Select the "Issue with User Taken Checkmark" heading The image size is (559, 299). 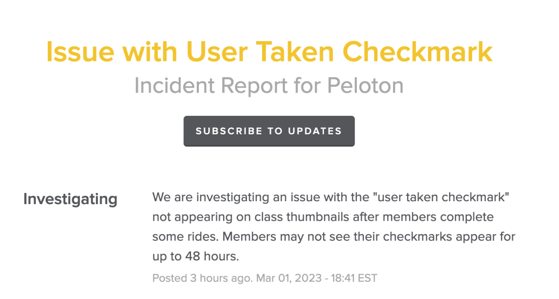pos(269,52)
